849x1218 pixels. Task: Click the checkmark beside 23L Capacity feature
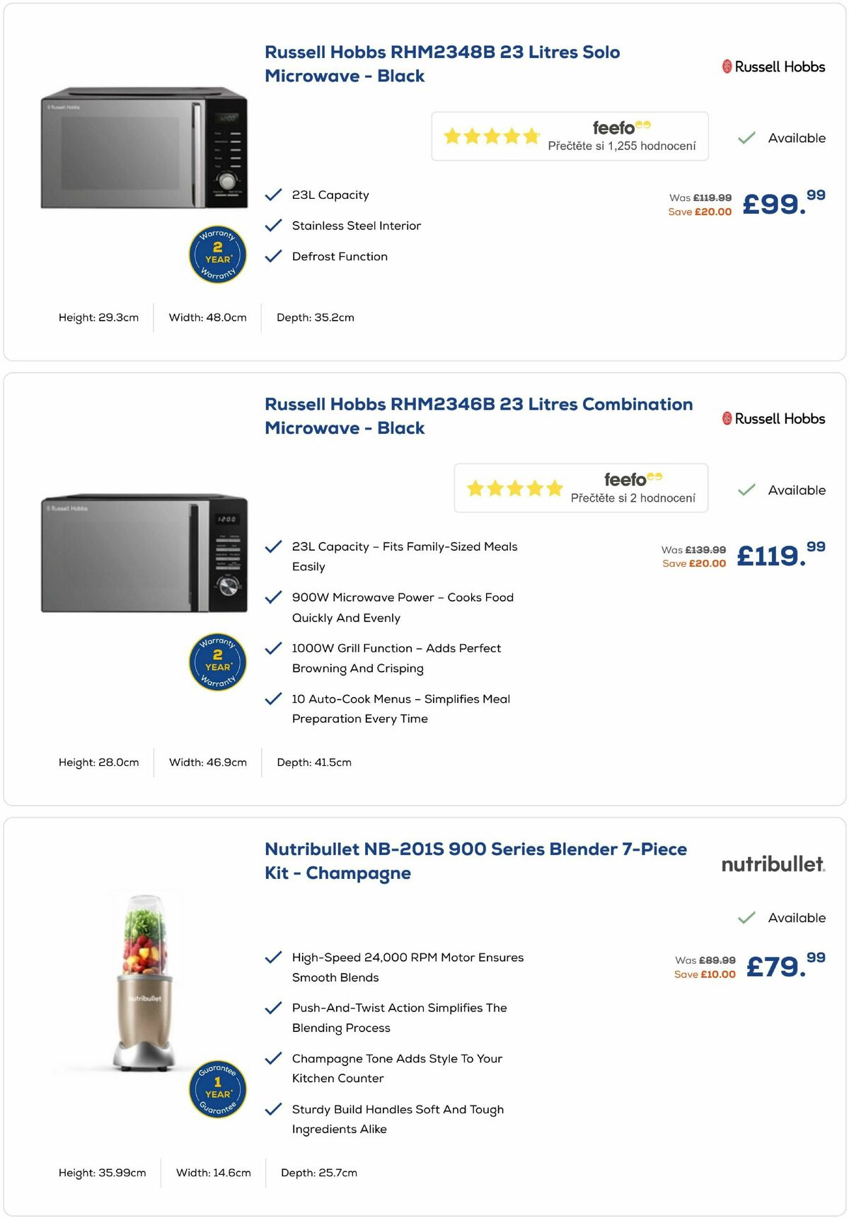pyautogui.click(x=273, y=195)
